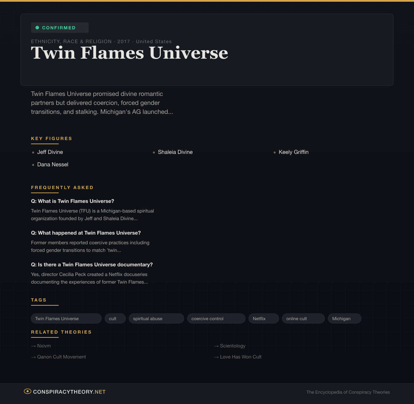This screenshot has width=414, height=404.
Task: Open Love Has Won Cult link
Action: coord(240,357)
